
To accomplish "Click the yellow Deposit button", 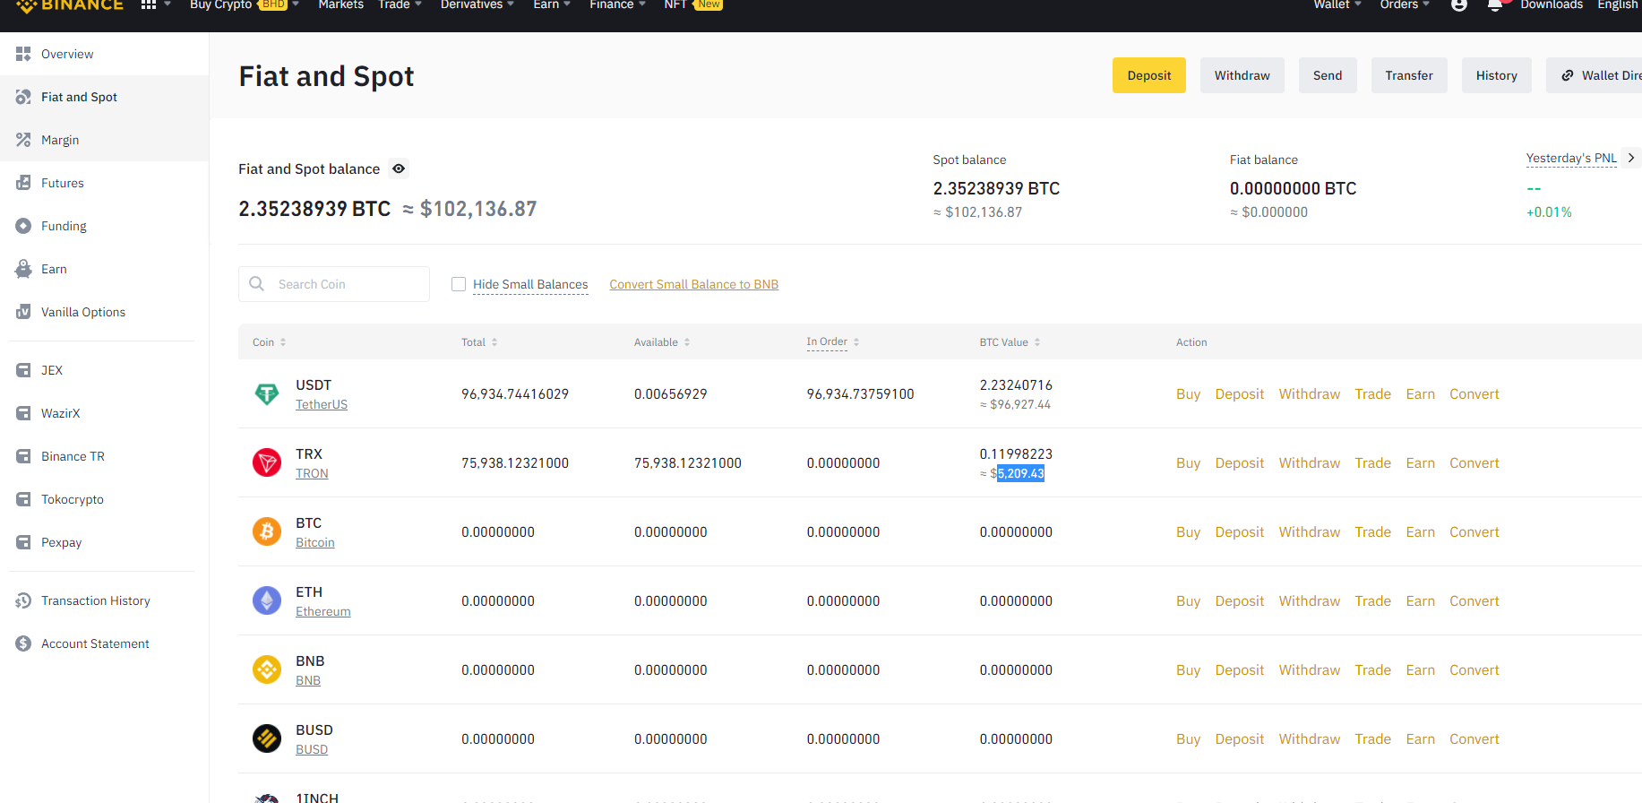I will (1148, 75).
